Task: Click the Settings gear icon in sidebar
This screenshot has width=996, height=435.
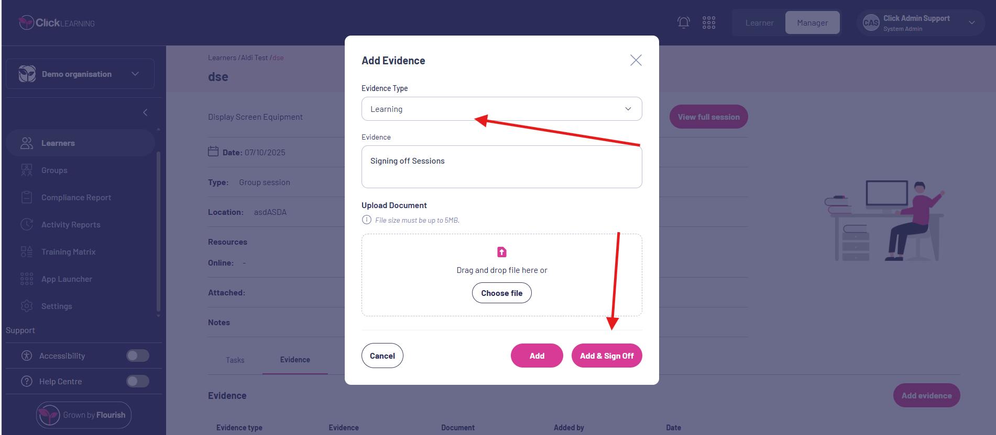Action: click(x=27, y=306)
